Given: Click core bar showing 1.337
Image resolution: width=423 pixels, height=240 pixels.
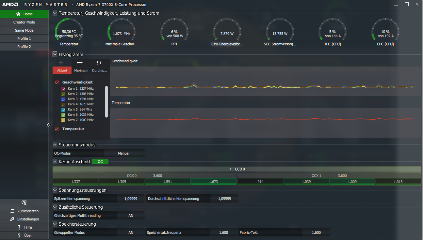Looking at the screenshot, I should pyautogui.click(x=75, y=182).
